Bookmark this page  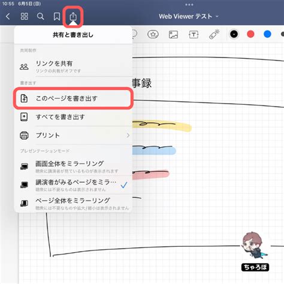57,16
